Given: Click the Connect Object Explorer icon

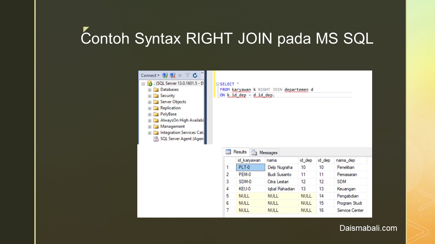Looking at the screenshot, I should [x=165, y=75].
